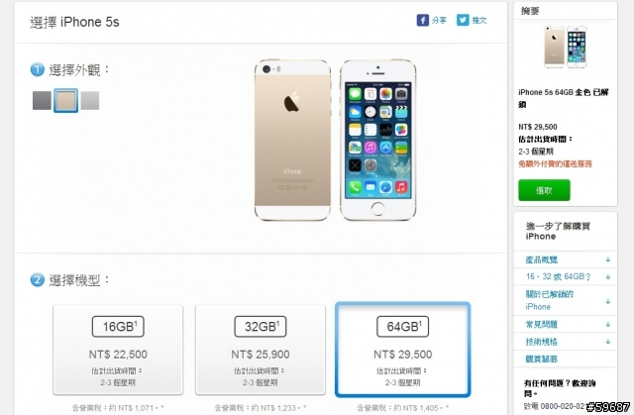
Task: Click the iPhone front screen image
Action: tap(378, 141)
